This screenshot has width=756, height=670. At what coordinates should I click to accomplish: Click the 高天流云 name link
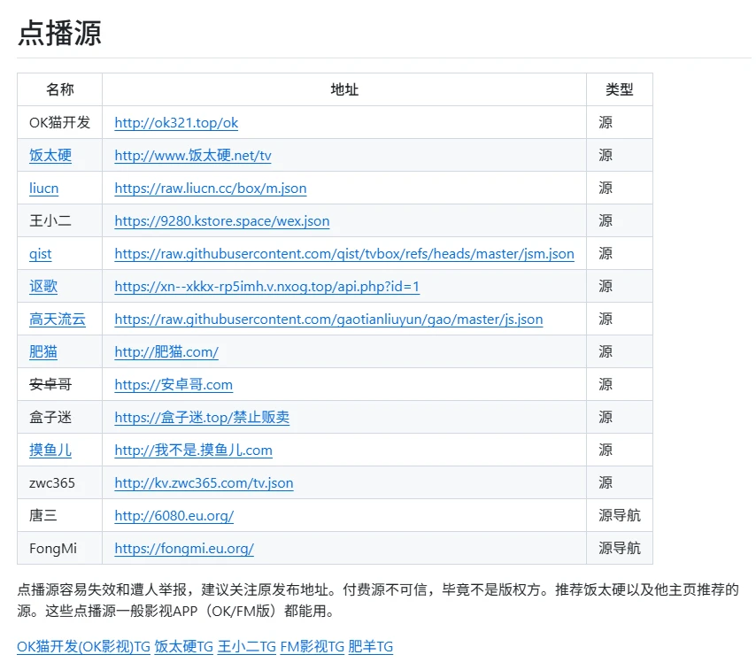pos(58,320)
